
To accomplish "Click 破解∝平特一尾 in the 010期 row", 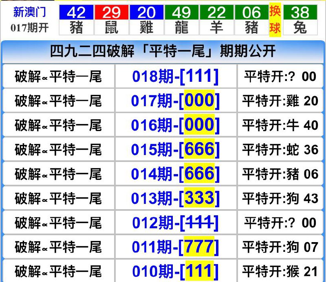I will [58, 271].
